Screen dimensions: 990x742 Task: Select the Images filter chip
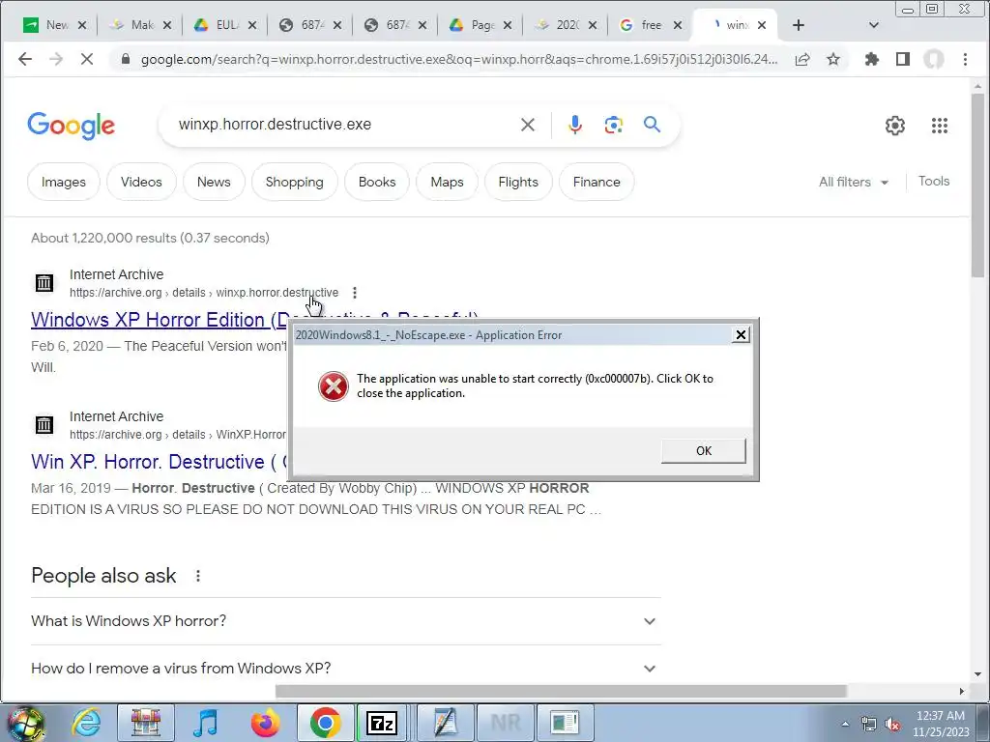(63, 182)
